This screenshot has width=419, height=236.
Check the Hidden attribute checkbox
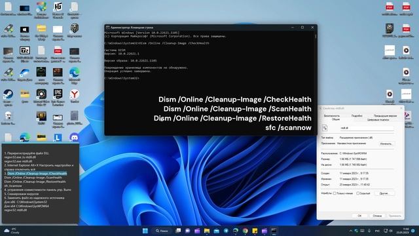tap(357, 193)
